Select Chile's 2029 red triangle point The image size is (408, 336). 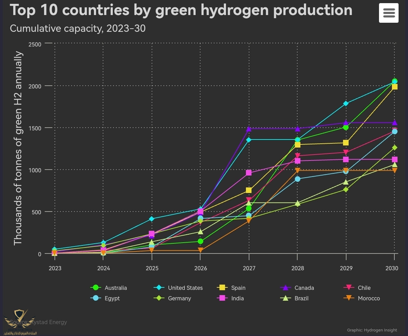tap(346, 152)
